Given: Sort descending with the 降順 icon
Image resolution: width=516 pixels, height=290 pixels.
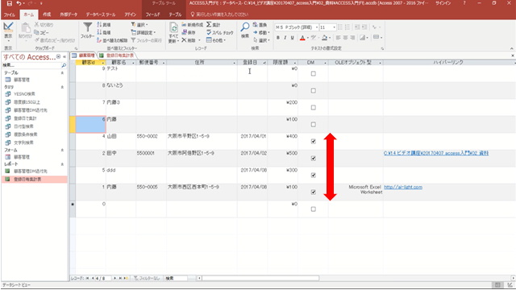Looking at the screenshot, I should pos(99,32).
